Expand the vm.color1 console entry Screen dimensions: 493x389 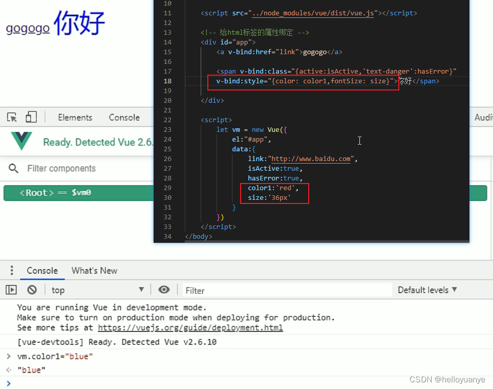tap(10, 356)
